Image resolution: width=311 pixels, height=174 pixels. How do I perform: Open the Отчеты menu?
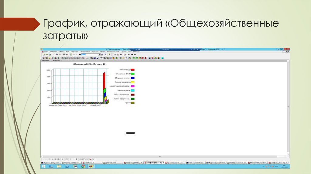[103, 52]
